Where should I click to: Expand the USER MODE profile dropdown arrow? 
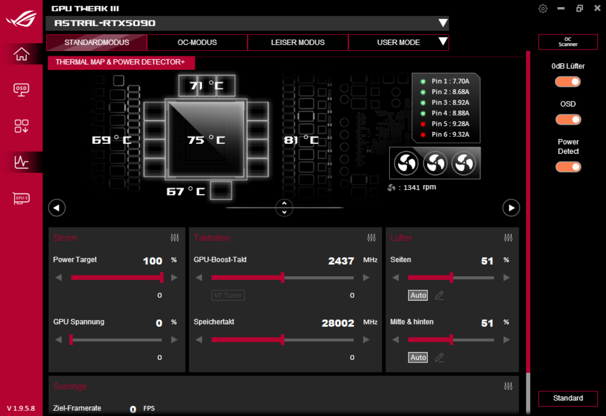(x=443, y=41)
